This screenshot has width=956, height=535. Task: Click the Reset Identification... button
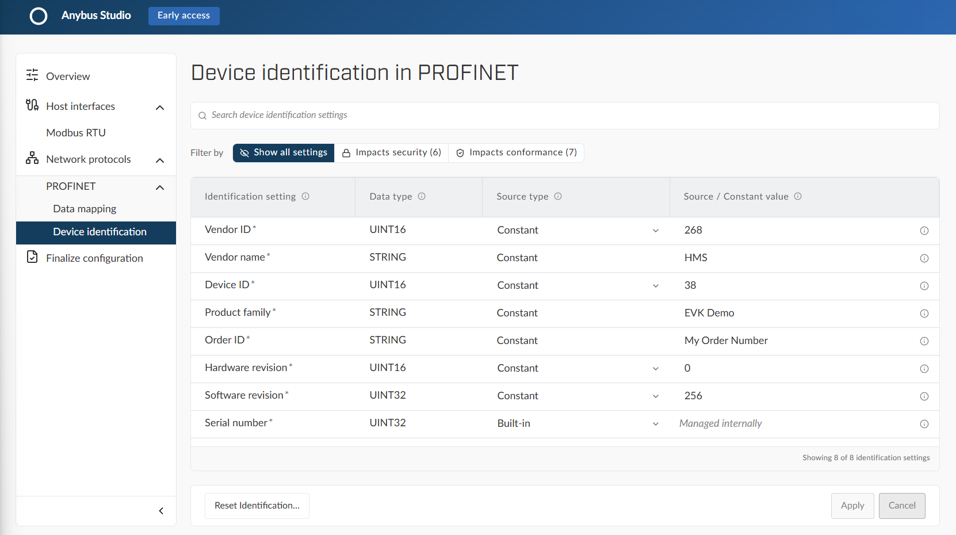(x=257, y=506)
